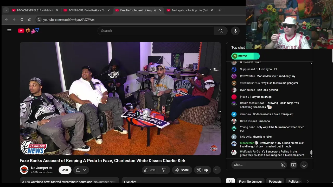Open the tab search dropdown arrow
333x187 pixels.
pos(6,10)
